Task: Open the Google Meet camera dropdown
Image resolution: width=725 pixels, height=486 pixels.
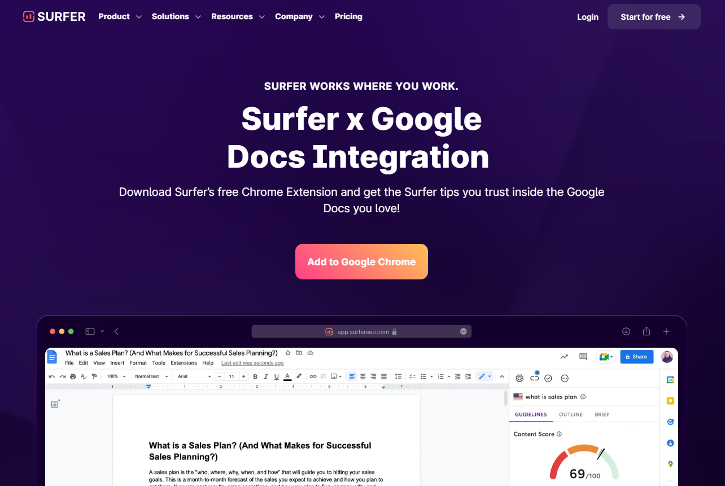Action: click(x=606, y=357)
